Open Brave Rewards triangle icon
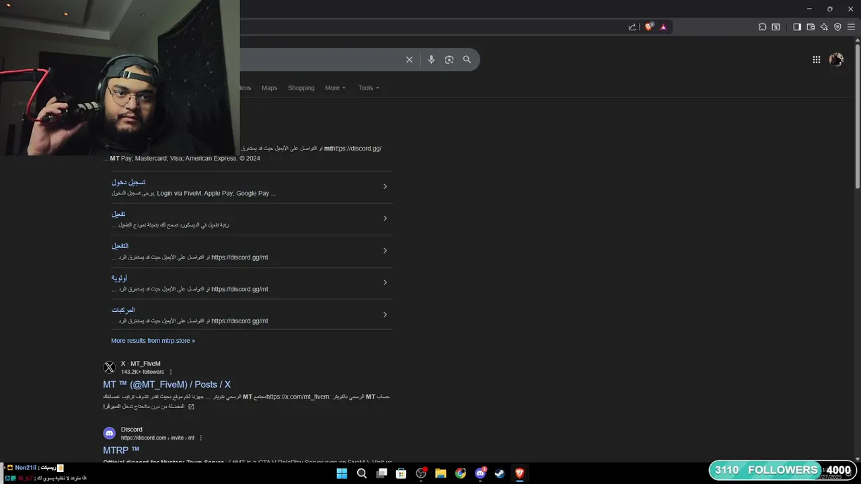Screen dimensions: 861x484 point(663,27)
